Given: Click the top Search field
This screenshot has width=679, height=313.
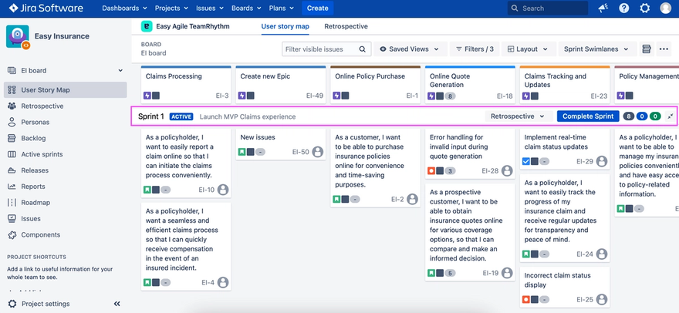Looking at the screenshot, I should pos(548,8).
